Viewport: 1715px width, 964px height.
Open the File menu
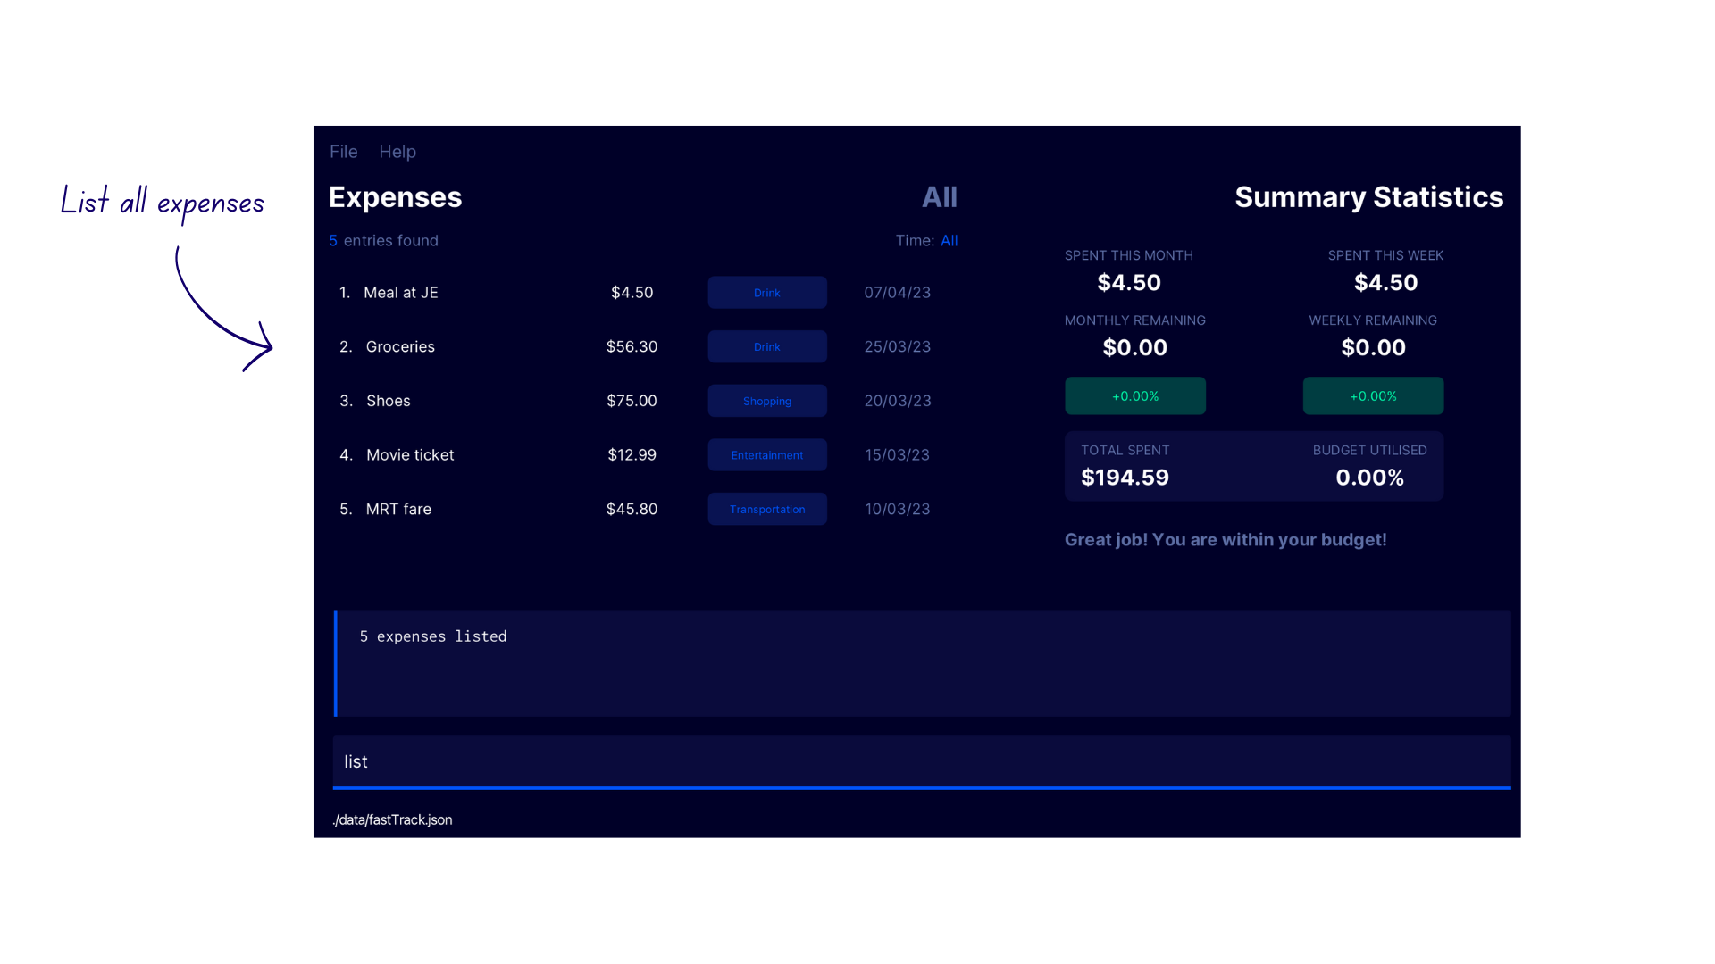point(343,152)
